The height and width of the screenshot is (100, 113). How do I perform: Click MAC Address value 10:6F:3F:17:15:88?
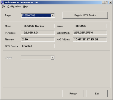(90, 39)
